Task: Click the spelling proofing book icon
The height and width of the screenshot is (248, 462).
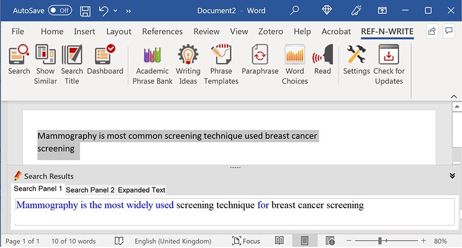Action: 119,241
